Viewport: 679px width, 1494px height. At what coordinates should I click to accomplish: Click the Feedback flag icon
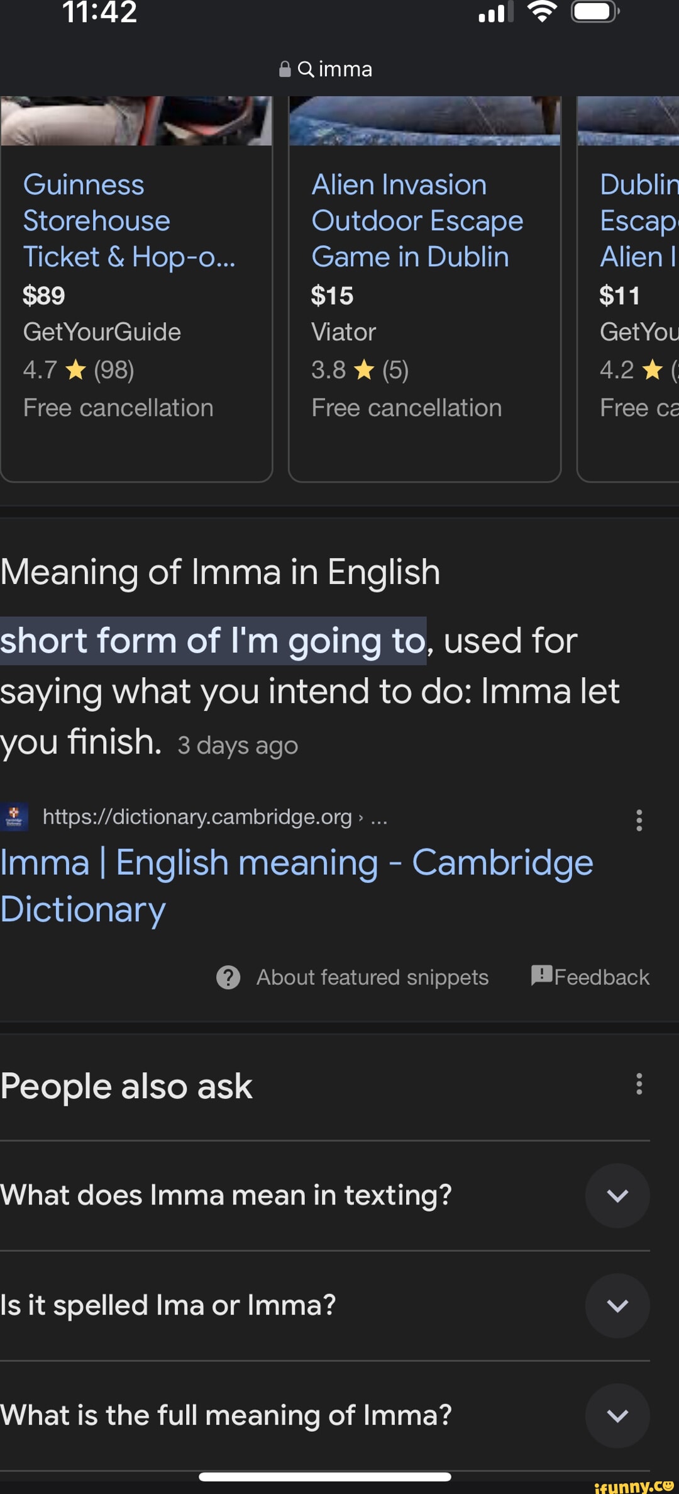[541, 975]
